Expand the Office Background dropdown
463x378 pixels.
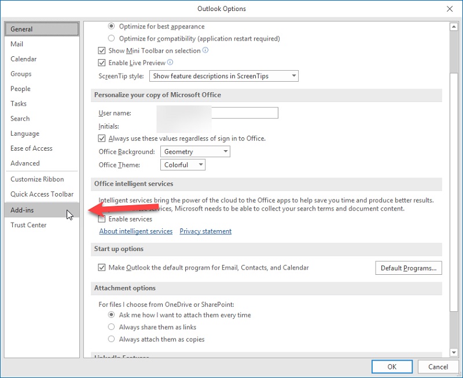point(194,152)
